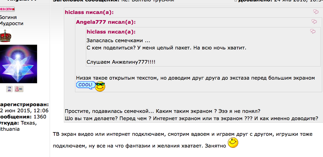
Task: Click quote icon in innermost hiclass quote
Action: coord(313,31)
